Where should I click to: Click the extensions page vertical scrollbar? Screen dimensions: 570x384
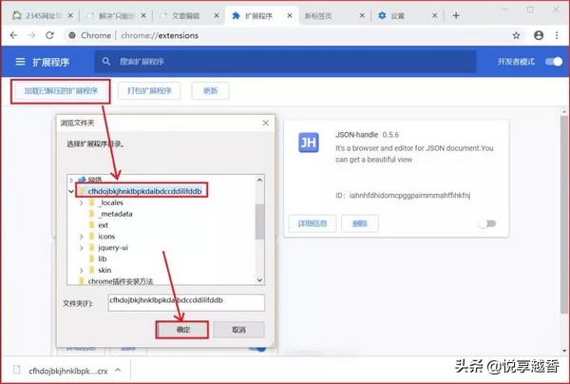[x=564, y=215]
